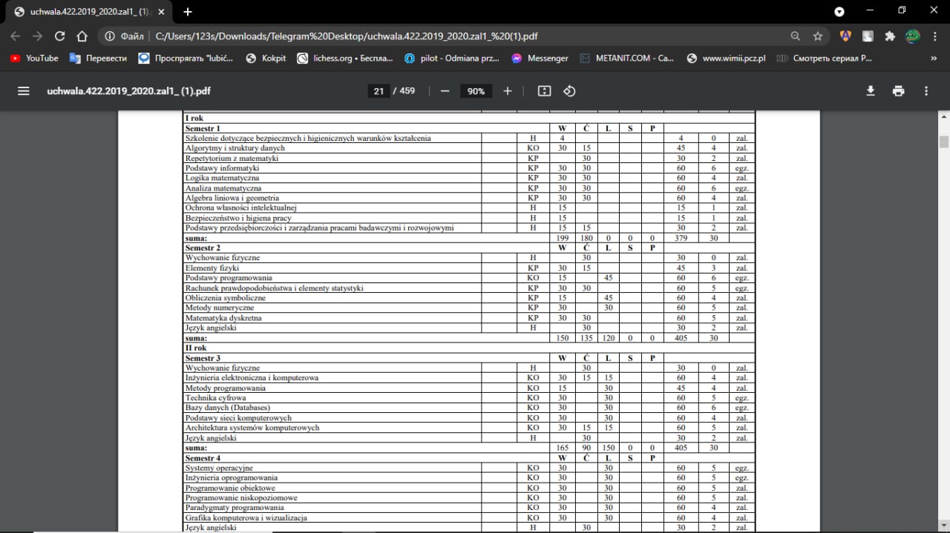Screen dimensions: 950x533
Task: Open the lichess.org bookmark
Action: click(345, 58)
